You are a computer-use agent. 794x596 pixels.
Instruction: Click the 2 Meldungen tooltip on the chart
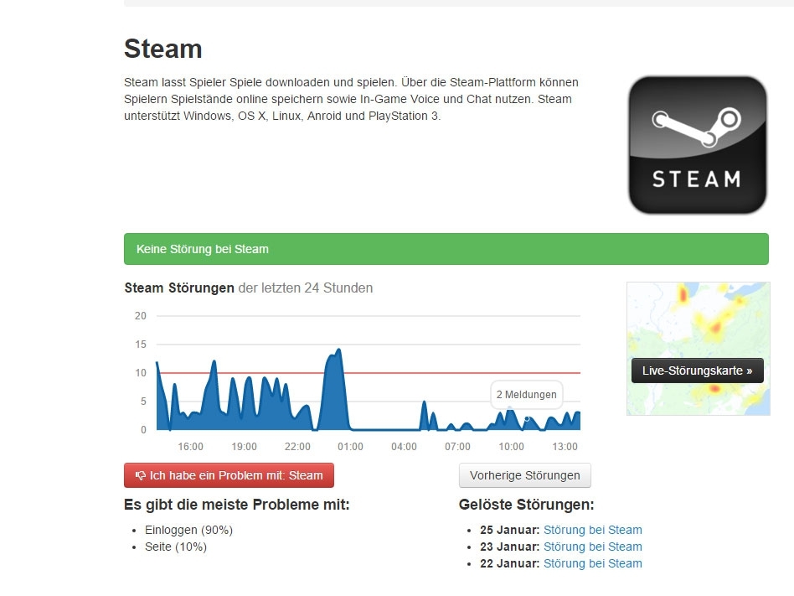[x=526, y=394]
